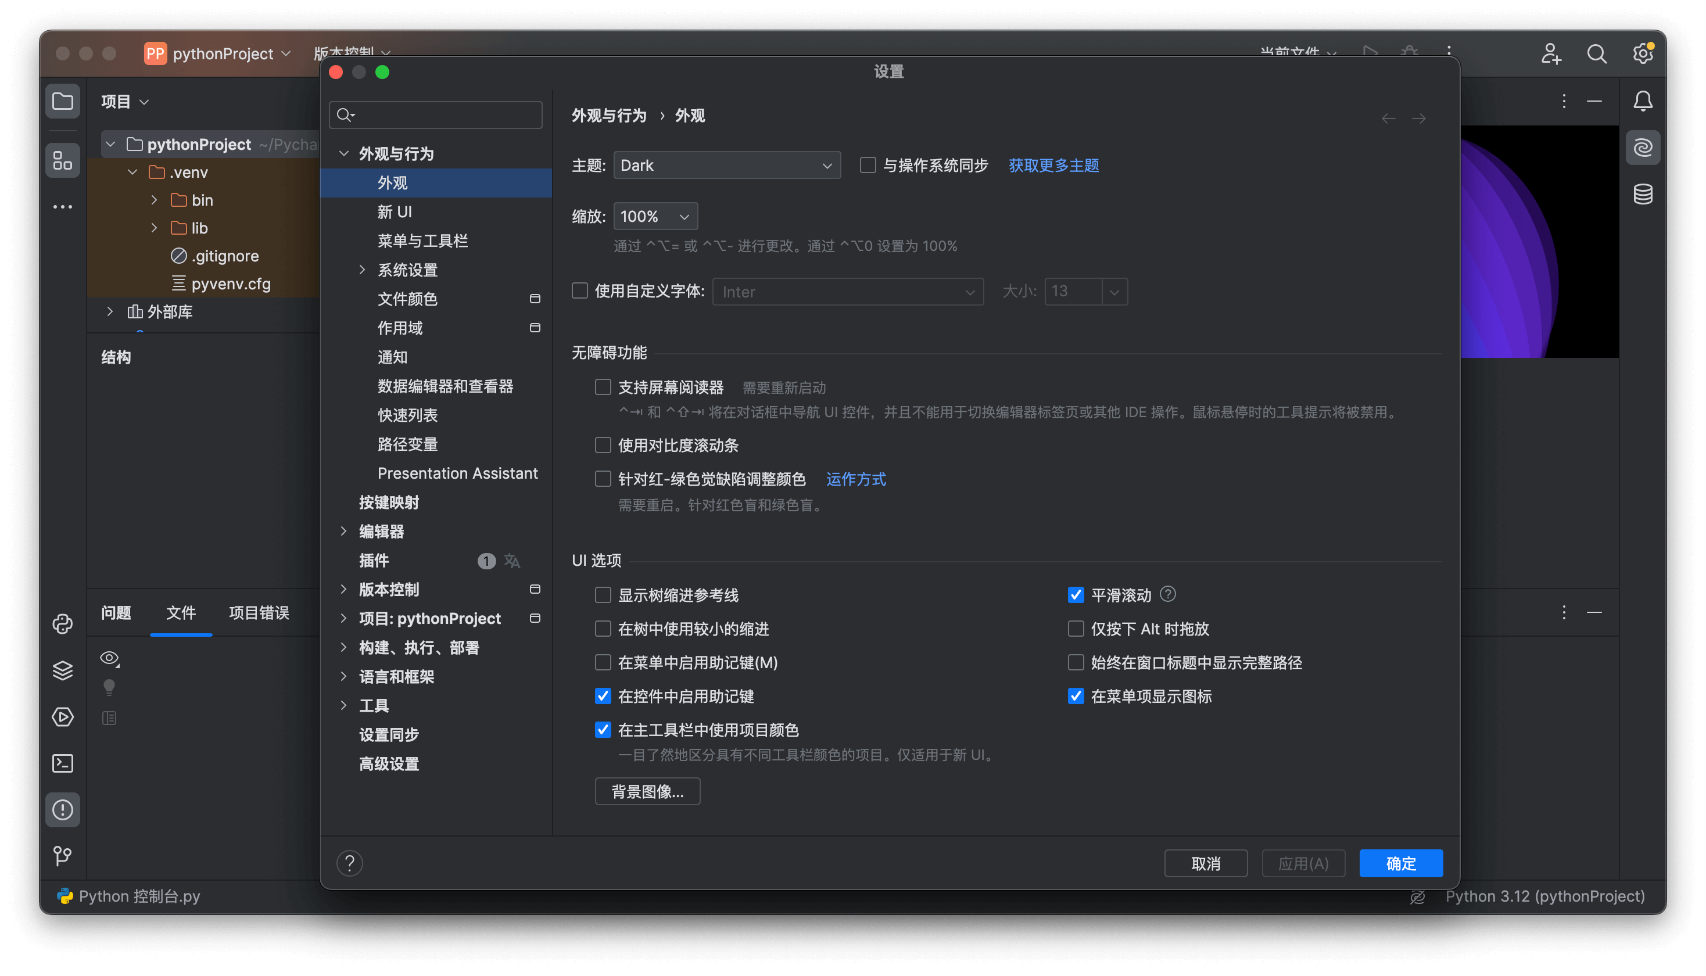Click the forward arrow in Settings header
Screen dimensions: 1706x976
pyautogui.click(x=1418, y=119)
